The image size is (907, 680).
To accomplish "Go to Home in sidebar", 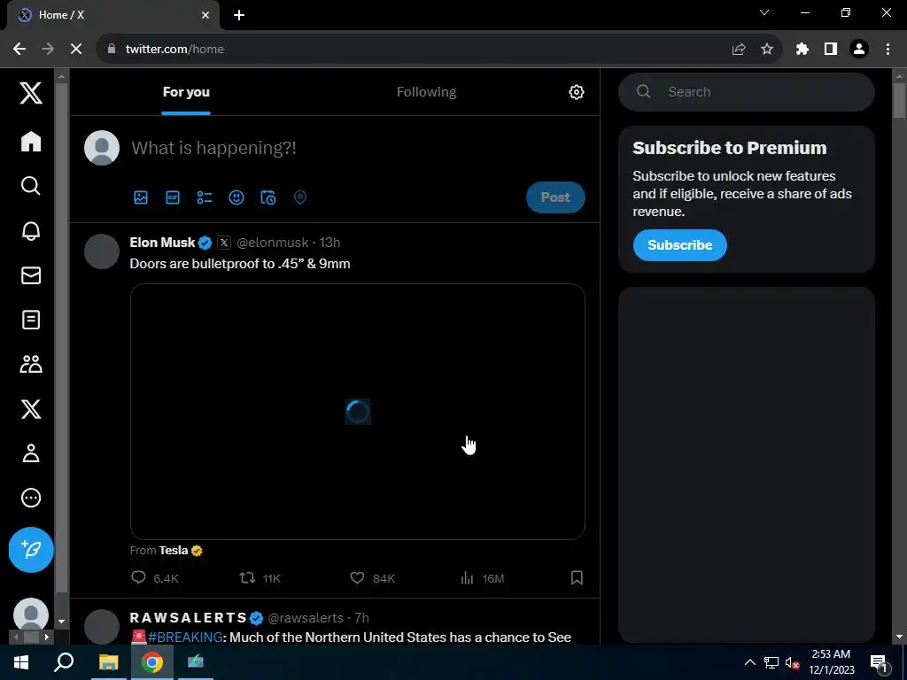I will click(31, 142).
